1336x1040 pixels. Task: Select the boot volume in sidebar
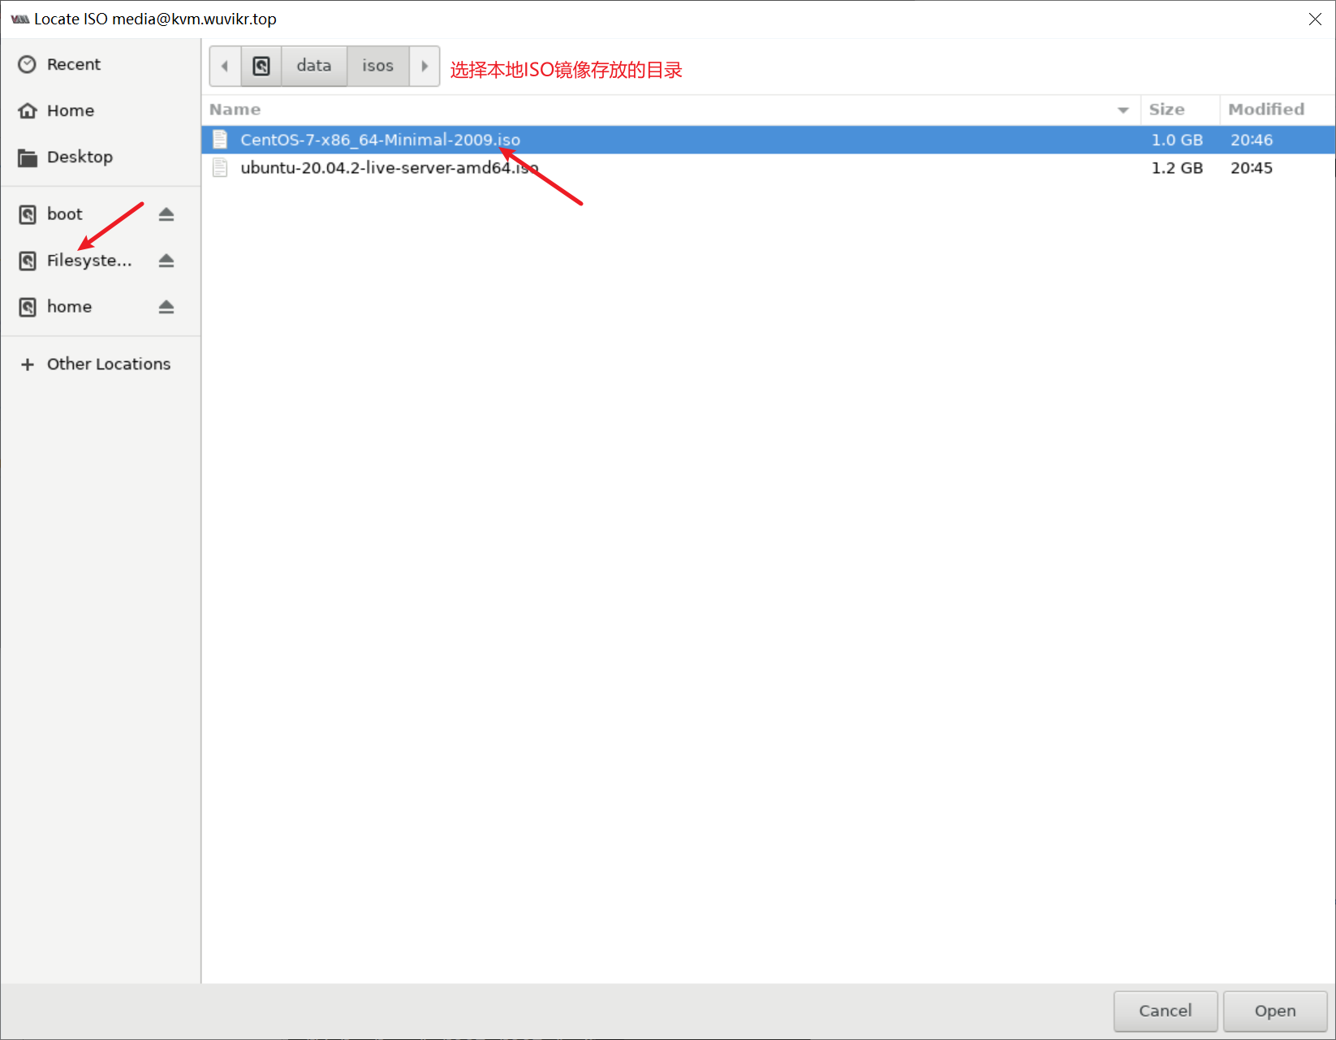[x=64, y=214]
